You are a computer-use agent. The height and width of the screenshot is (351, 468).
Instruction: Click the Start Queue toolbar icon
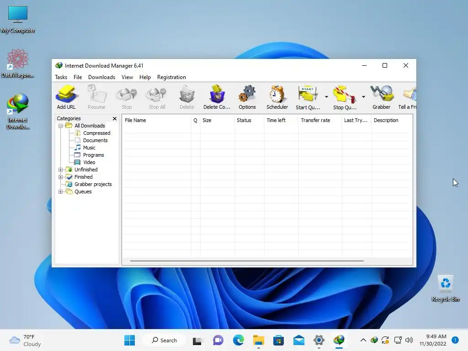point(308,97)
